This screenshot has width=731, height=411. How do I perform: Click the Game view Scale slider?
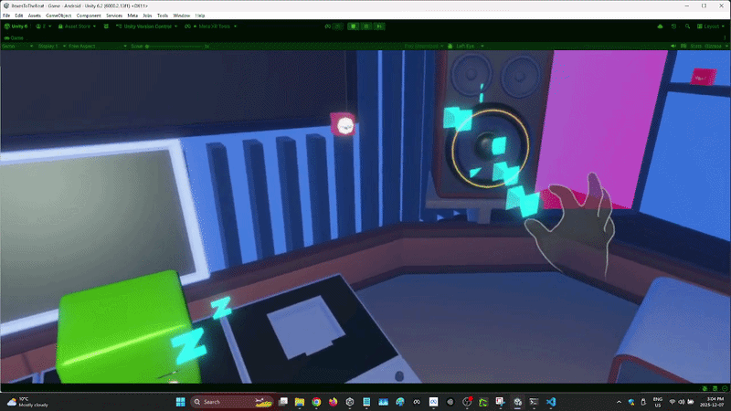point(174,46)
